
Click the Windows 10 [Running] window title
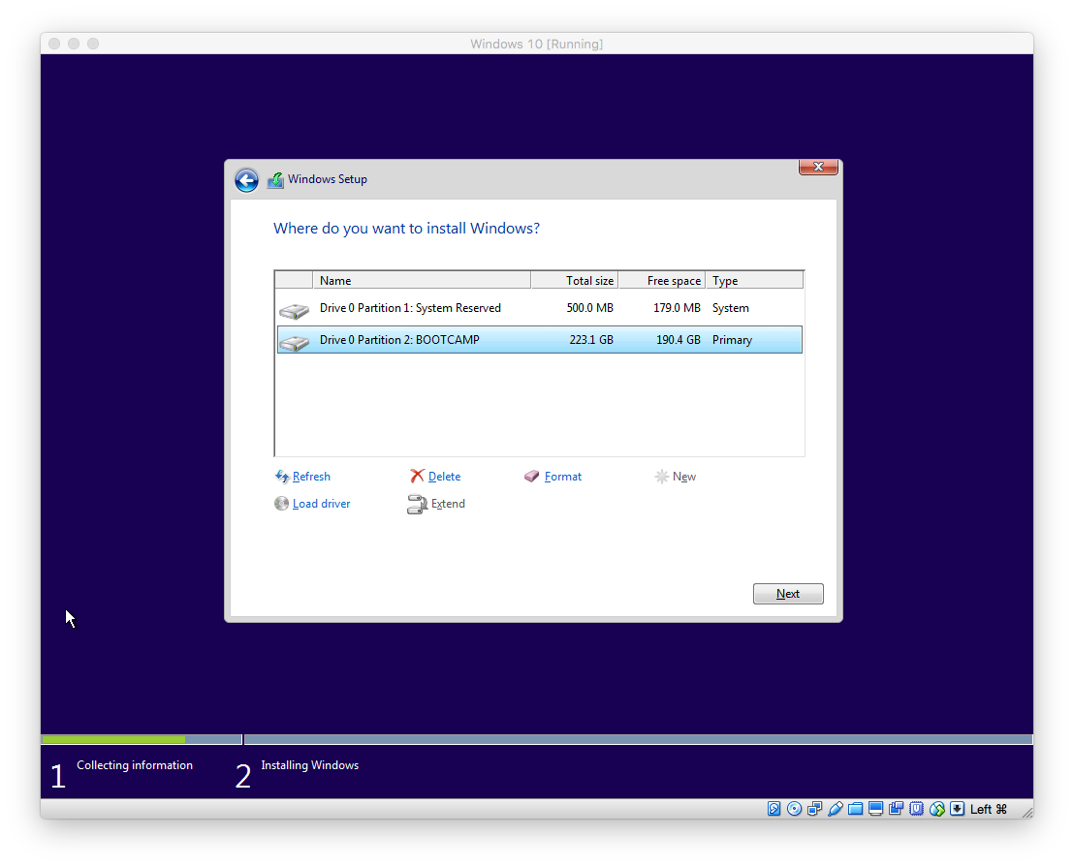tap(536, 44)
